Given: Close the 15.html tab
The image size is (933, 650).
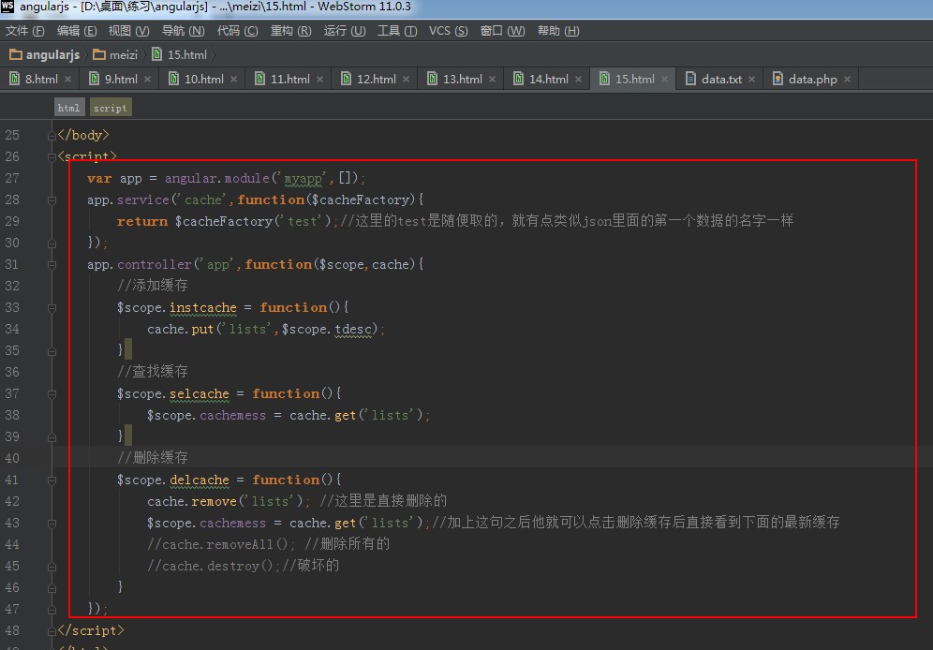Looking at the screenshot, I should tap(665, 79).
